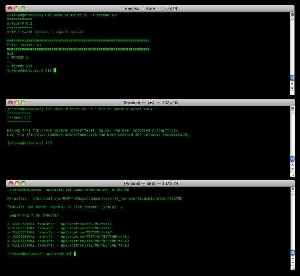Click the 'File: testme.txt' line
Screen dimensions: 300x276
click(x=24, y=45)
